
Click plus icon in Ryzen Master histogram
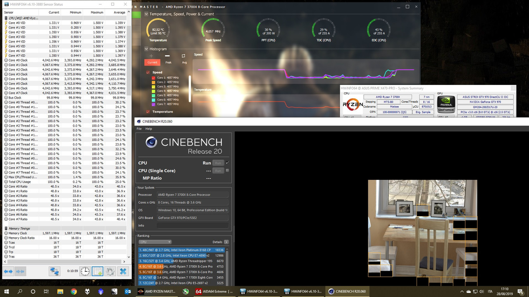(x=151, y=56)
